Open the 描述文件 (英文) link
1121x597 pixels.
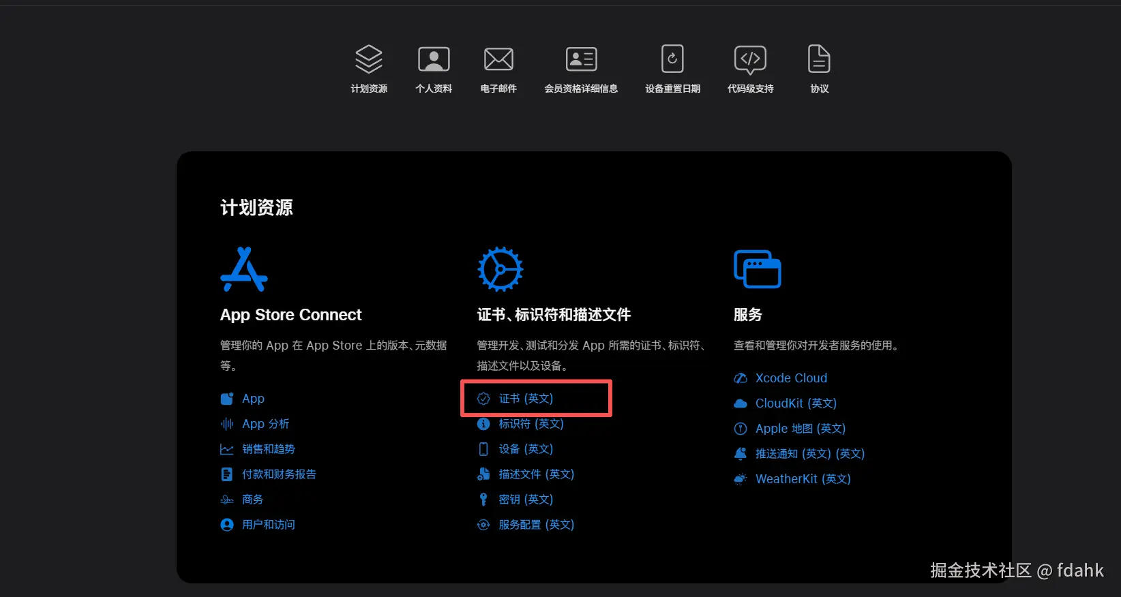[x=537, y=474]
